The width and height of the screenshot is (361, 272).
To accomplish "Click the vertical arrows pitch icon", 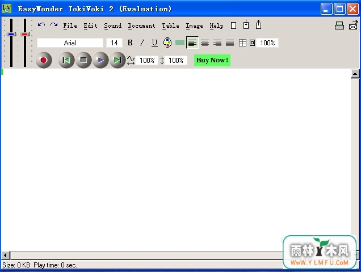I will coord(162,61).
